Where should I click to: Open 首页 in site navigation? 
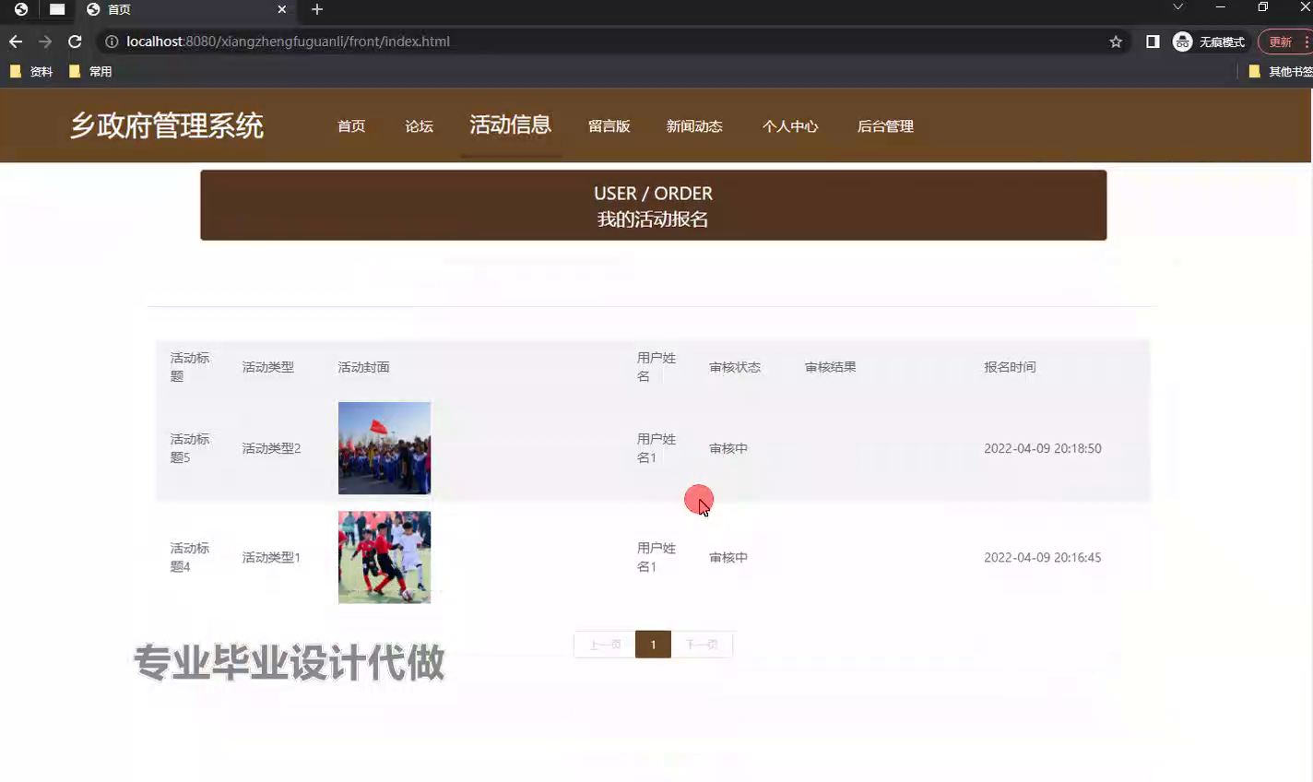(x=351, y=126)
